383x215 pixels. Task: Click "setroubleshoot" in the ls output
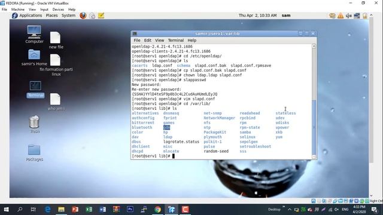(256, 146)
